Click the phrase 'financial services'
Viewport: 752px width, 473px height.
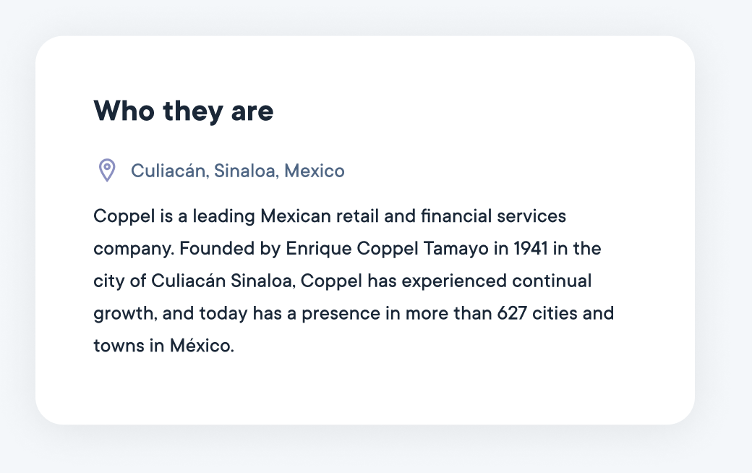click(x=493, y=216)
